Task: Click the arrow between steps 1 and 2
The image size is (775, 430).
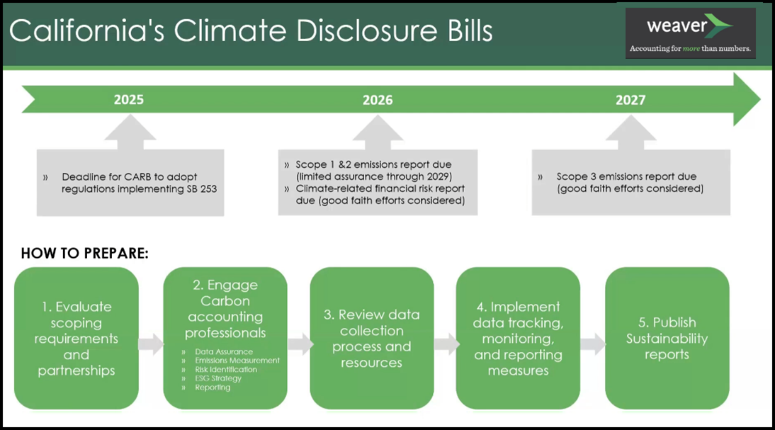Action: tap(150, 345)
